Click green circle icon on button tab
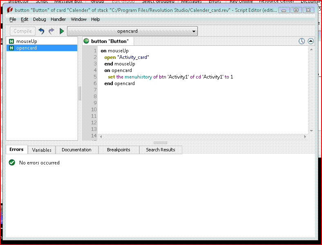Viewport: 322px width, 245px height. 86,41
